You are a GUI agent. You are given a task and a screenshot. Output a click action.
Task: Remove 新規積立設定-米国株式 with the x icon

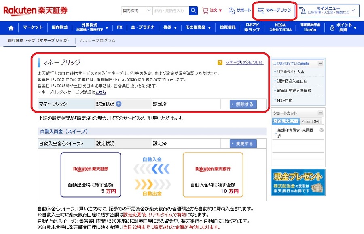pyautogui.click(x=321, y=130)
